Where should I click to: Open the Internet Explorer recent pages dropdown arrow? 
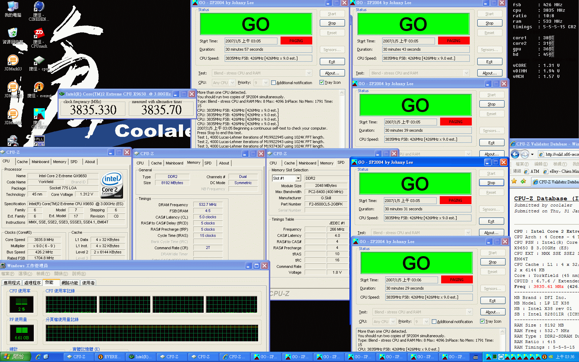pyautogui.click(x=532, y=154)
